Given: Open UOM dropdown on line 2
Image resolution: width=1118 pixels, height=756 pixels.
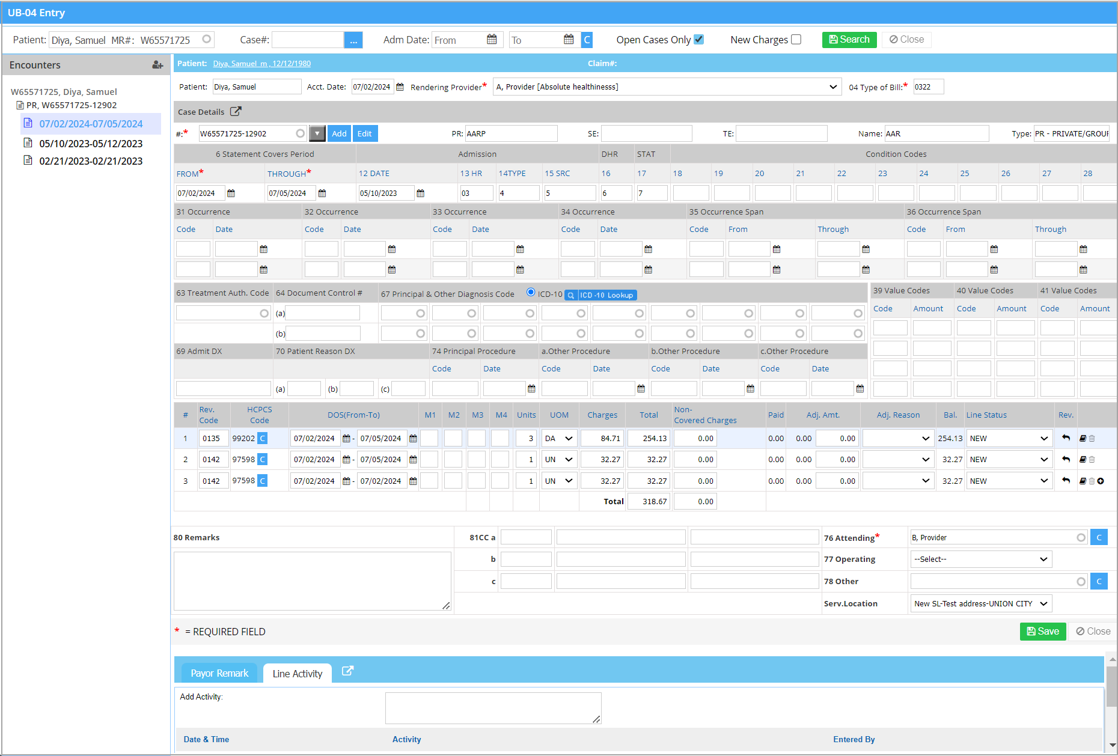Looking at the screenshot, I should point(559,460).
